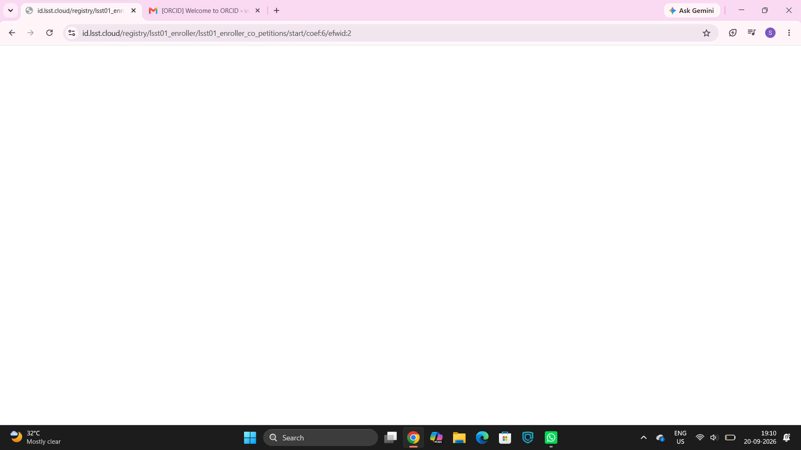Viewport: 801px width, 450px height.
Task: Open Chrome's three-dot menu
Action: point(789,33)
